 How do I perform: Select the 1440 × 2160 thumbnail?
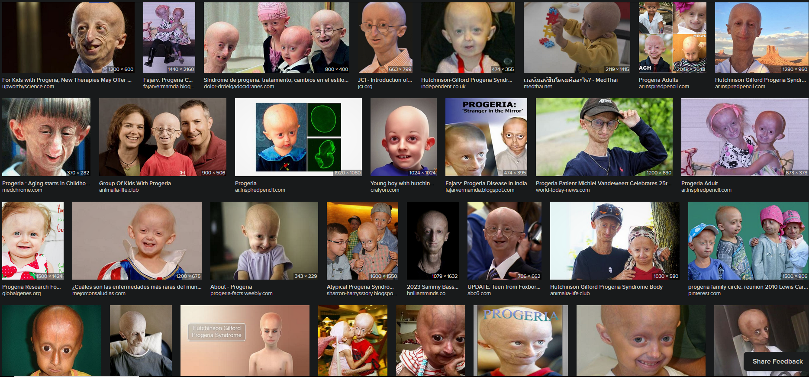coord(169,38)
